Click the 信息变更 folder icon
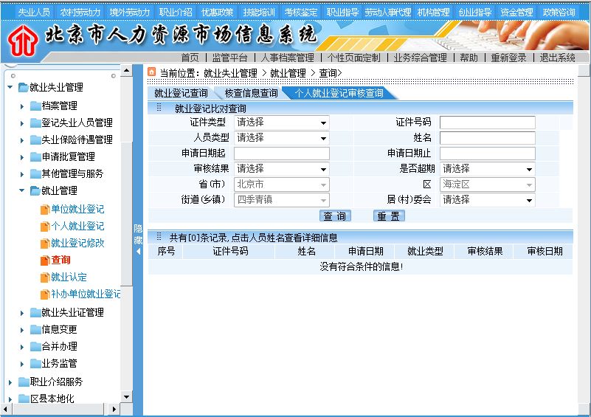The width and height of the screenshot is (591, 417). coord(35,329)
